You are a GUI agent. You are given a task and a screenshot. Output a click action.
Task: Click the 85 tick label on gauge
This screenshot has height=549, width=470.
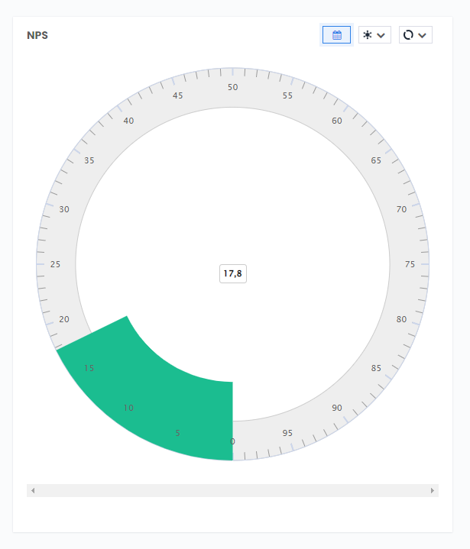(x=376, y=368)
